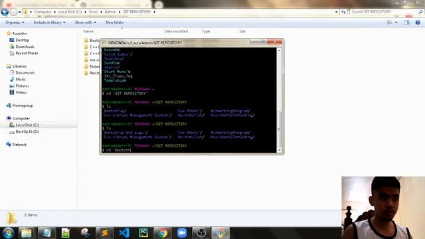This screenshot has width=425, height=239.
Task: Select Local Disk (C:) in the navigation pane
Action: (x=27, y=125)
